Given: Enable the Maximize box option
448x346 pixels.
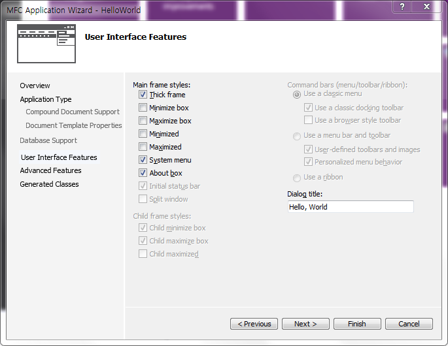Looking at the screenshot, I should point(143,121).
